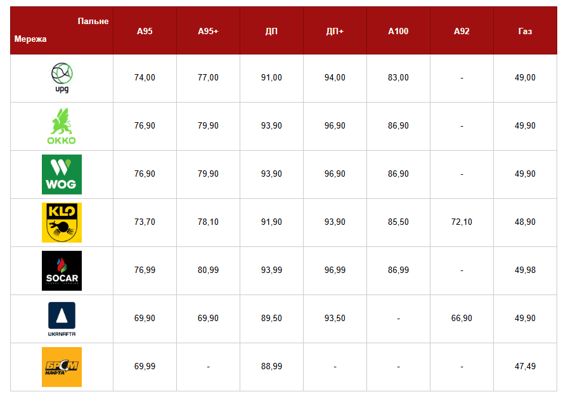The image size is (575, 399).
Task: Select the A100 column header
Action: (x=398, y=31)
